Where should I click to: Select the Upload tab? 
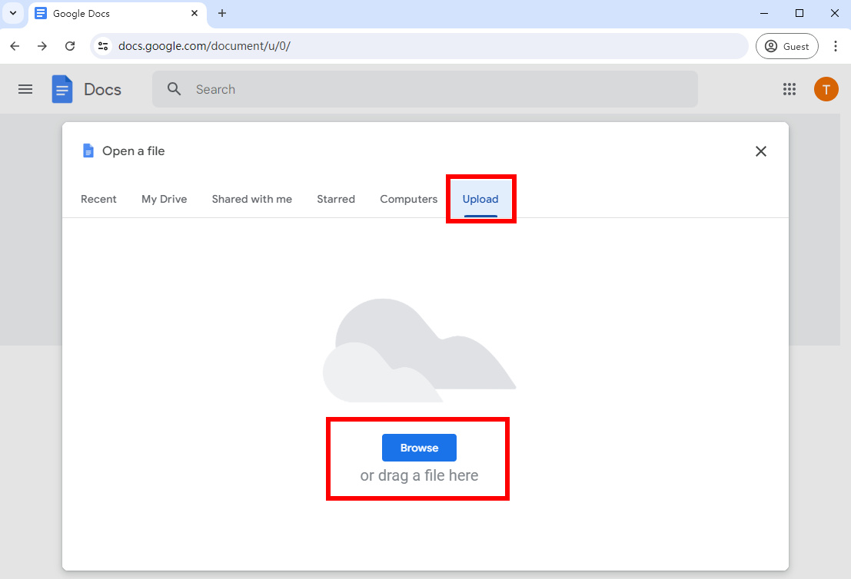pyautogui.click(x=480, y=199)
